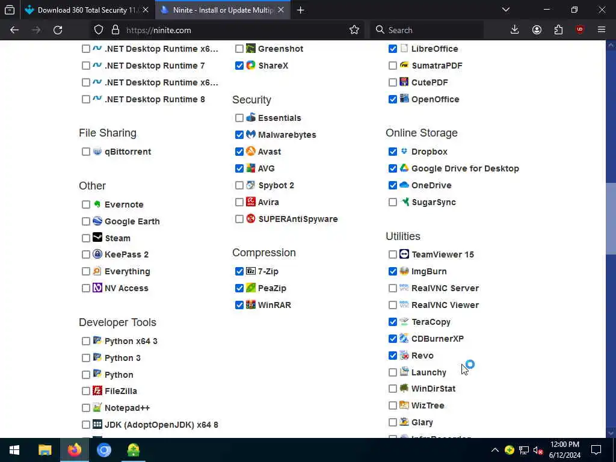Image resolution: width=616 pixels, height=462 pixels.
Task: Open a new browser tab
Action: 300,10
